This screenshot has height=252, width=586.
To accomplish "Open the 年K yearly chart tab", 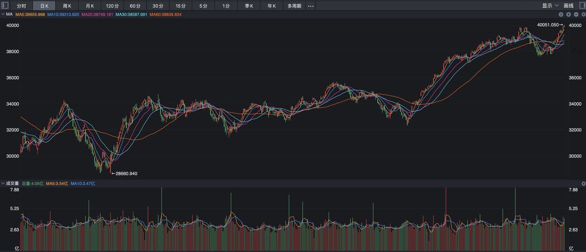I will click(271, 6).
